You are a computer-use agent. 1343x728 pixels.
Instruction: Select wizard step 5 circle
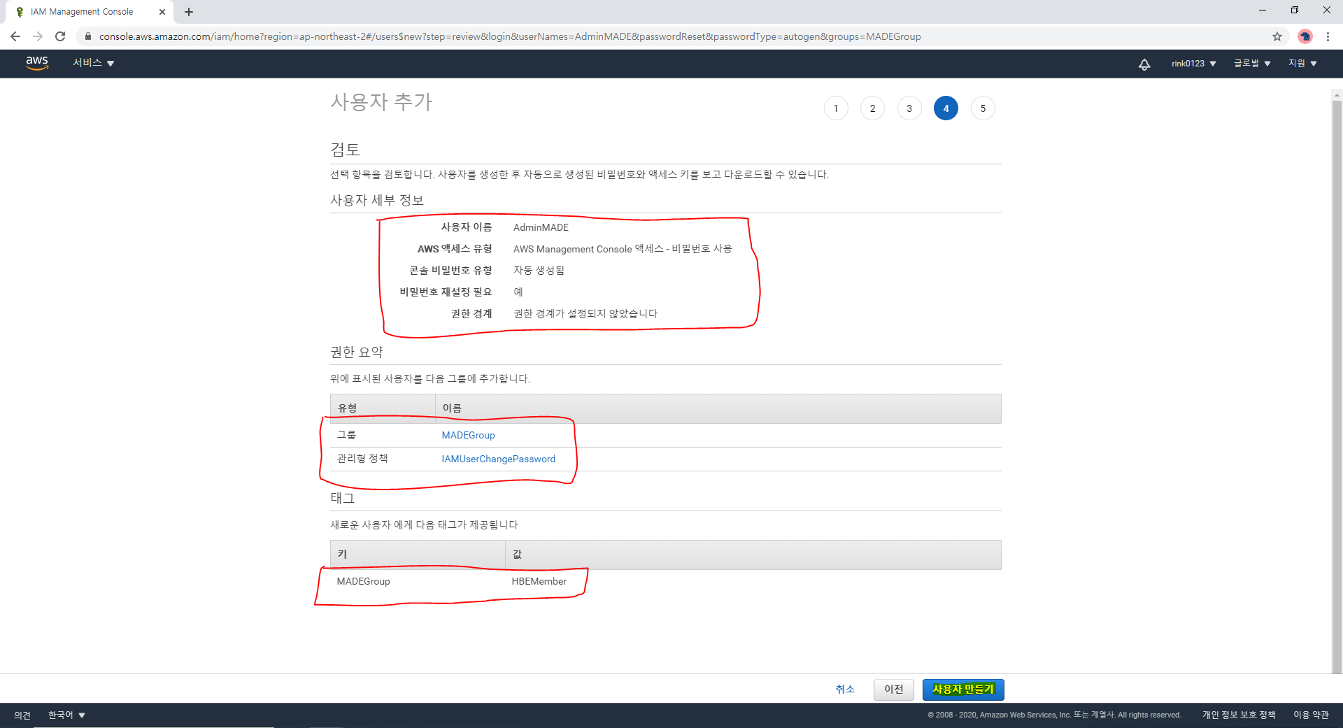point(983,108)
